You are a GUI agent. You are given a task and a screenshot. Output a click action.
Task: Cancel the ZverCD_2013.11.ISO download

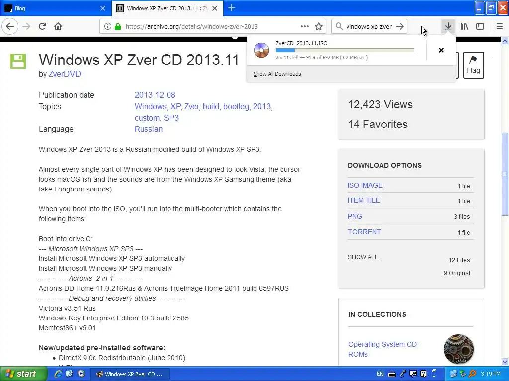pos(441,50)
